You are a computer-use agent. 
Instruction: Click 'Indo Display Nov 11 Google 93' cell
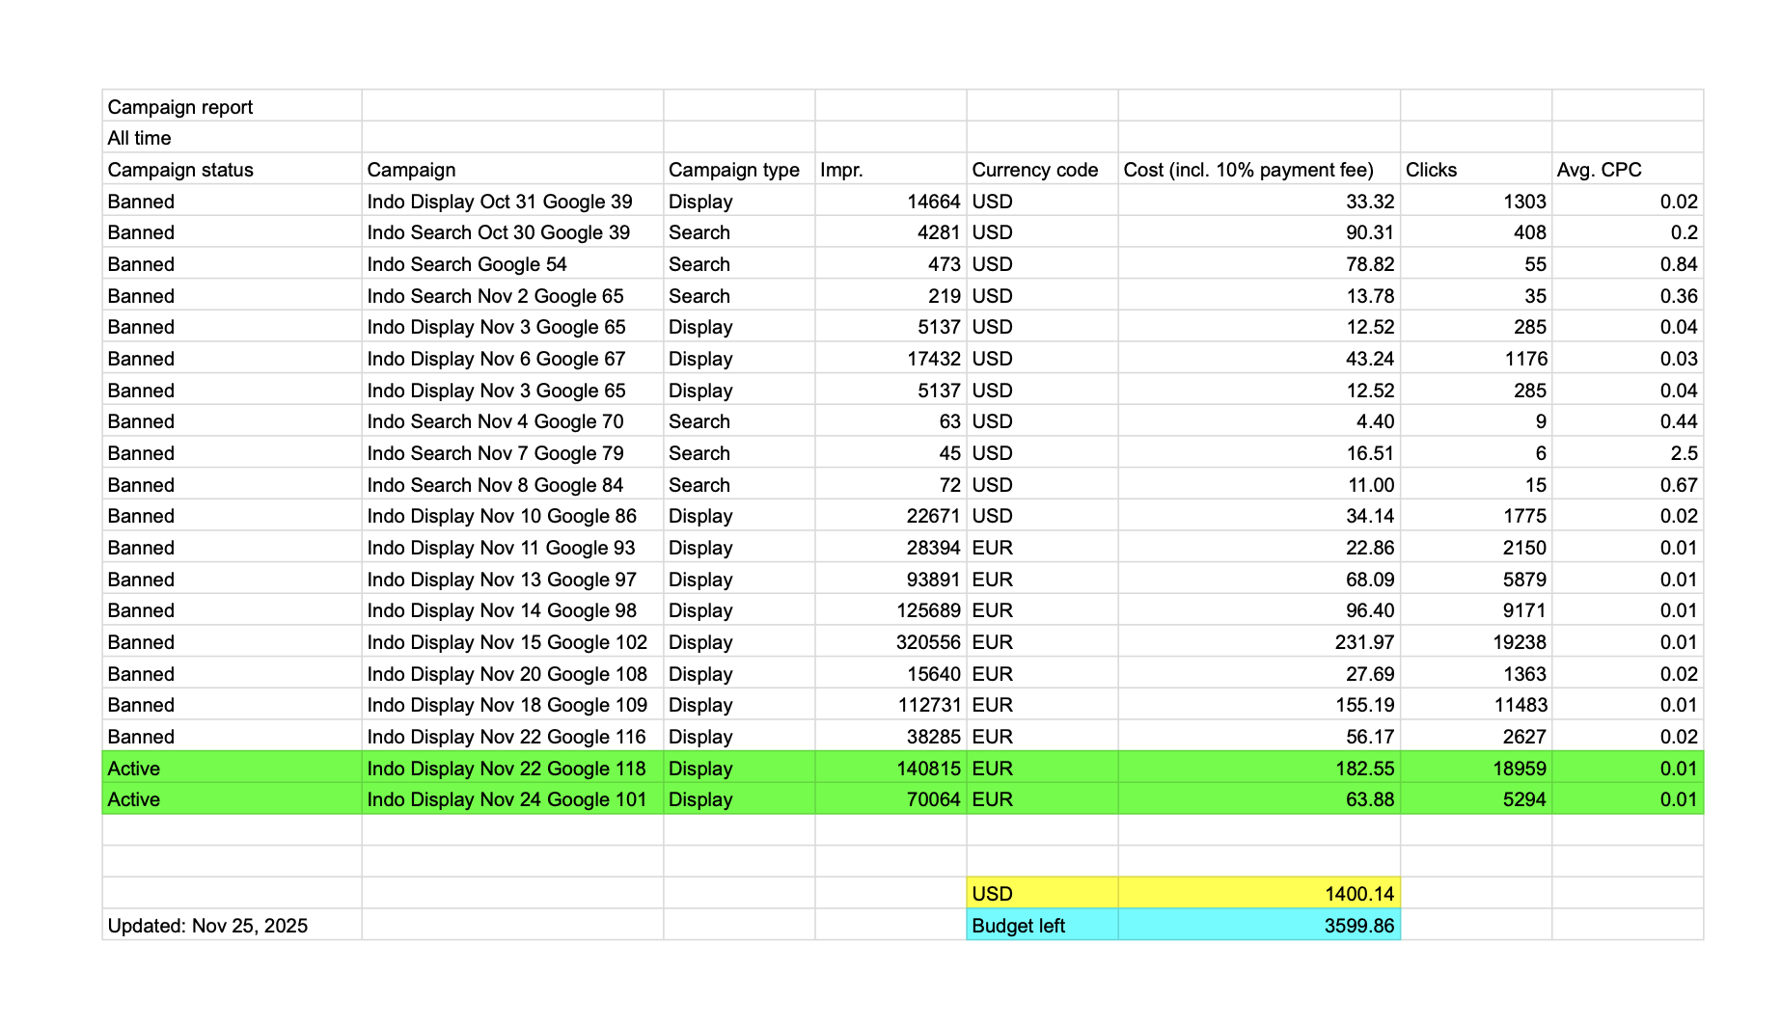click(512, 548)
